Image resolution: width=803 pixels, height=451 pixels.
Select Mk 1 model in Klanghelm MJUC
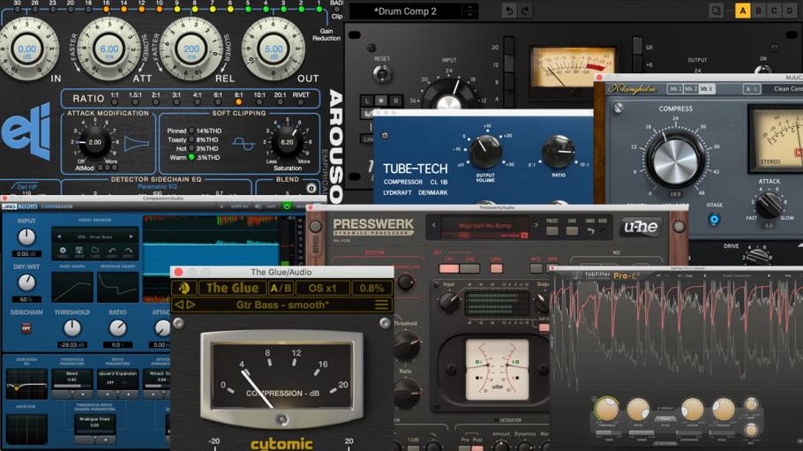tap(675, 88)
